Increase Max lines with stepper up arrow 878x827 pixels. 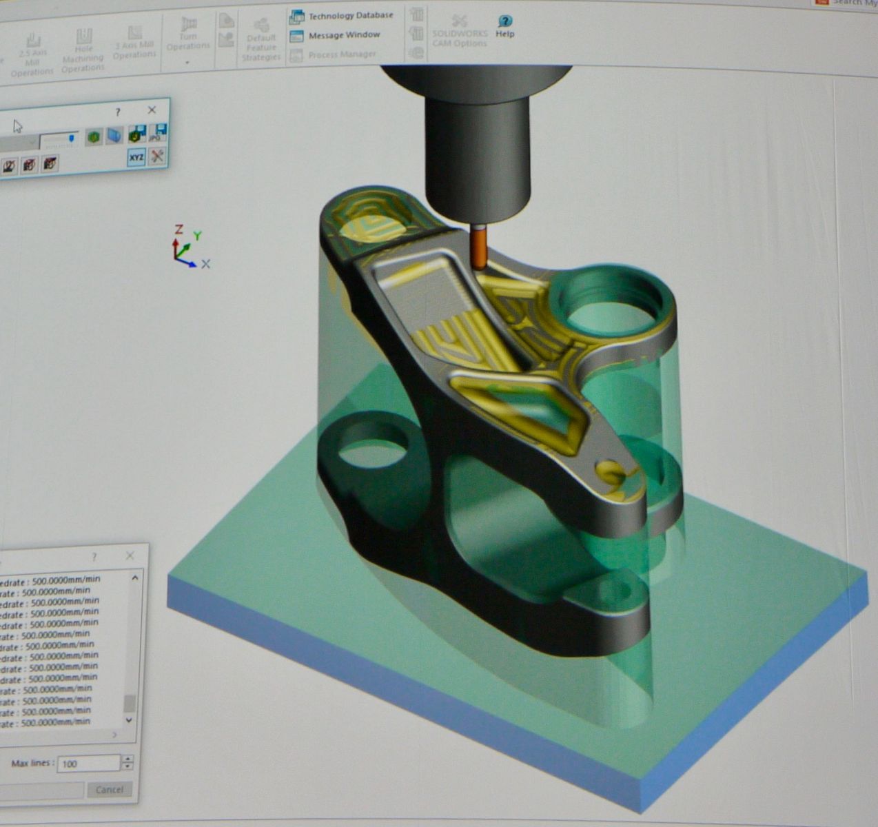127,759
